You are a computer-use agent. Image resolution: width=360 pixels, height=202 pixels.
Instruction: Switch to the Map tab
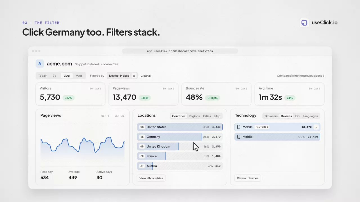coord(217,116)
